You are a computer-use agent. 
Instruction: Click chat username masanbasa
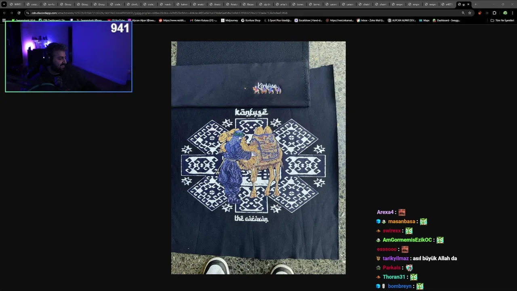point(401,221)
